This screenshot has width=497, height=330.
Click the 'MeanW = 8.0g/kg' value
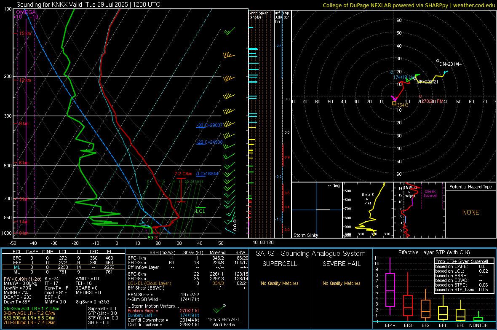20,283
